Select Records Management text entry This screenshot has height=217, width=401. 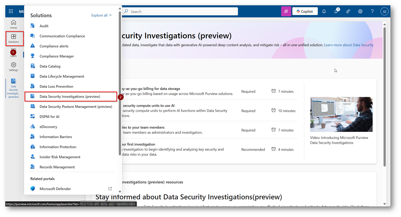point(57,167)
